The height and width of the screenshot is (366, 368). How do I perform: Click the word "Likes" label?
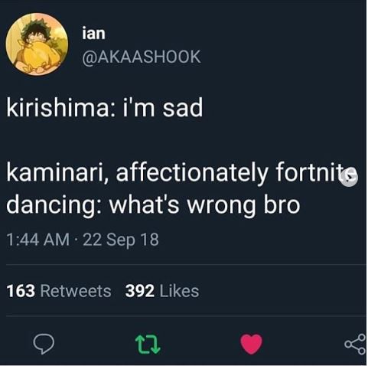(179, 291)
